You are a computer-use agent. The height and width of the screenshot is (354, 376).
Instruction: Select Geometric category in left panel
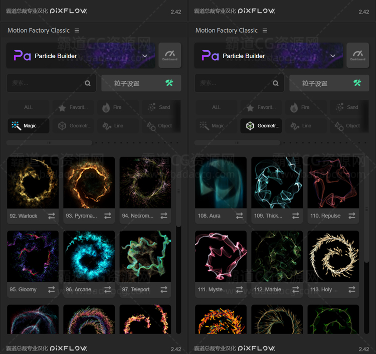(x=73, y=126)
